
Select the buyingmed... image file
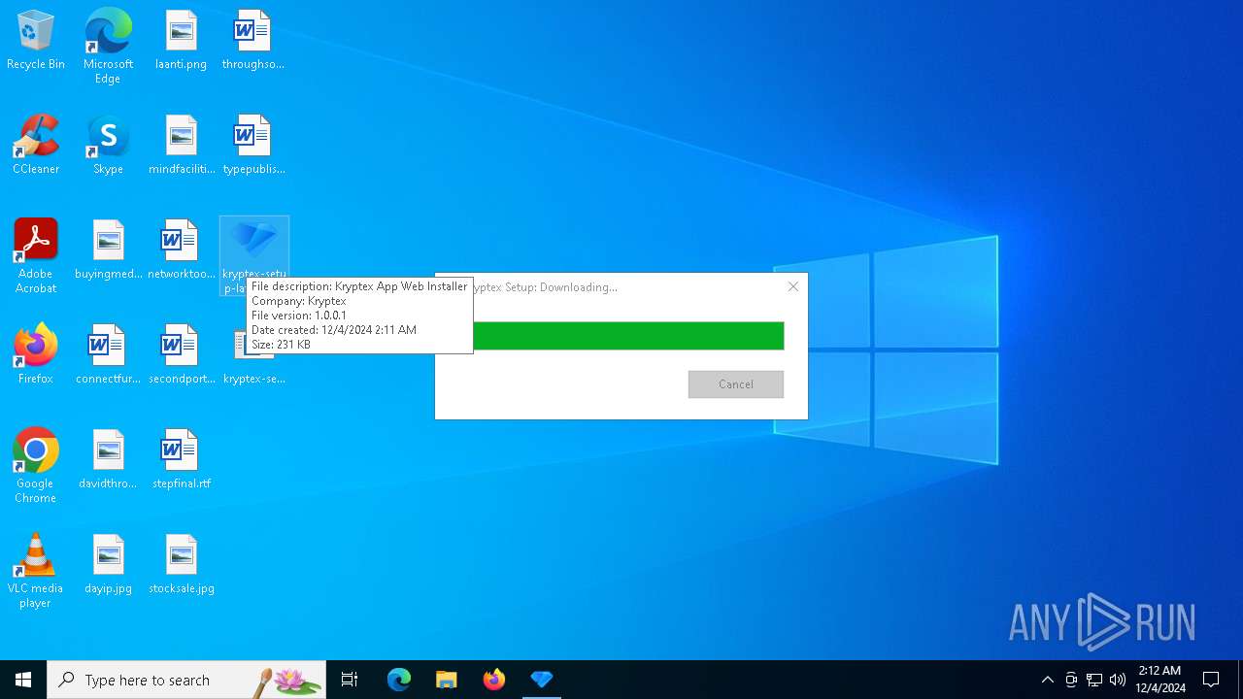click(108, 250)
